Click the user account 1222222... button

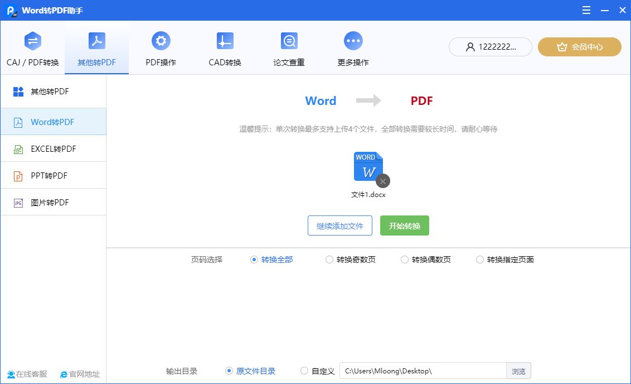[490, 47]
